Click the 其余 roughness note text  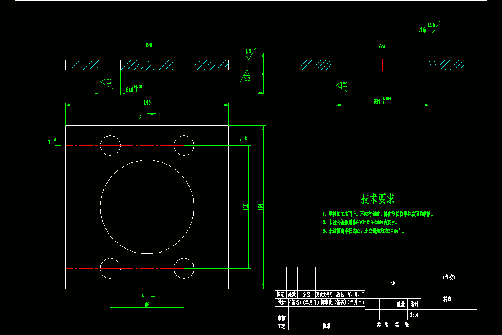point(422,30)
